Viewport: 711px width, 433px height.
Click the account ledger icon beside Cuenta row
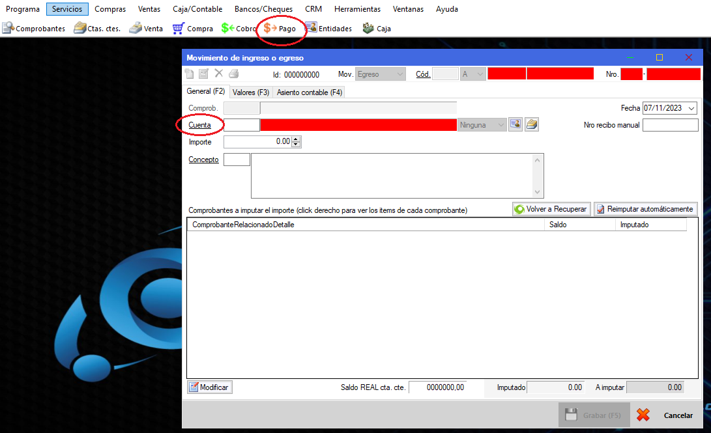click(x=532, y=124)
